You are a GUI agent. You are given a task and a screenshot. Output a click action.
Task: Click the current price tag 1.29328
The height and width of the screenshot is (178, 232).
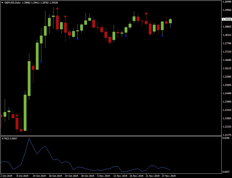226,19
